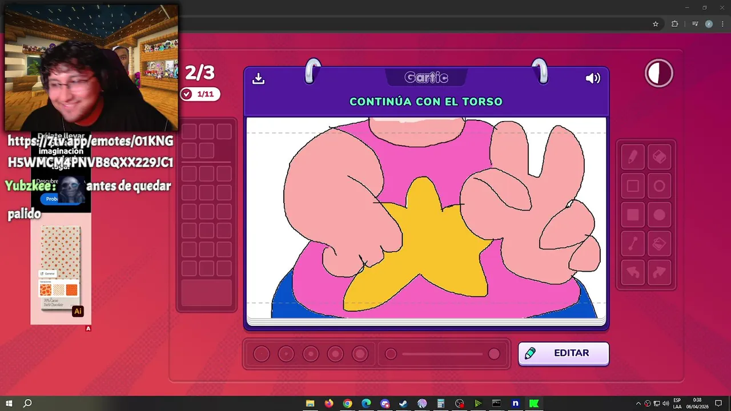Select the pencil drawing tool
The height and width of the screenshot is (411, 731).
(633, 157)
